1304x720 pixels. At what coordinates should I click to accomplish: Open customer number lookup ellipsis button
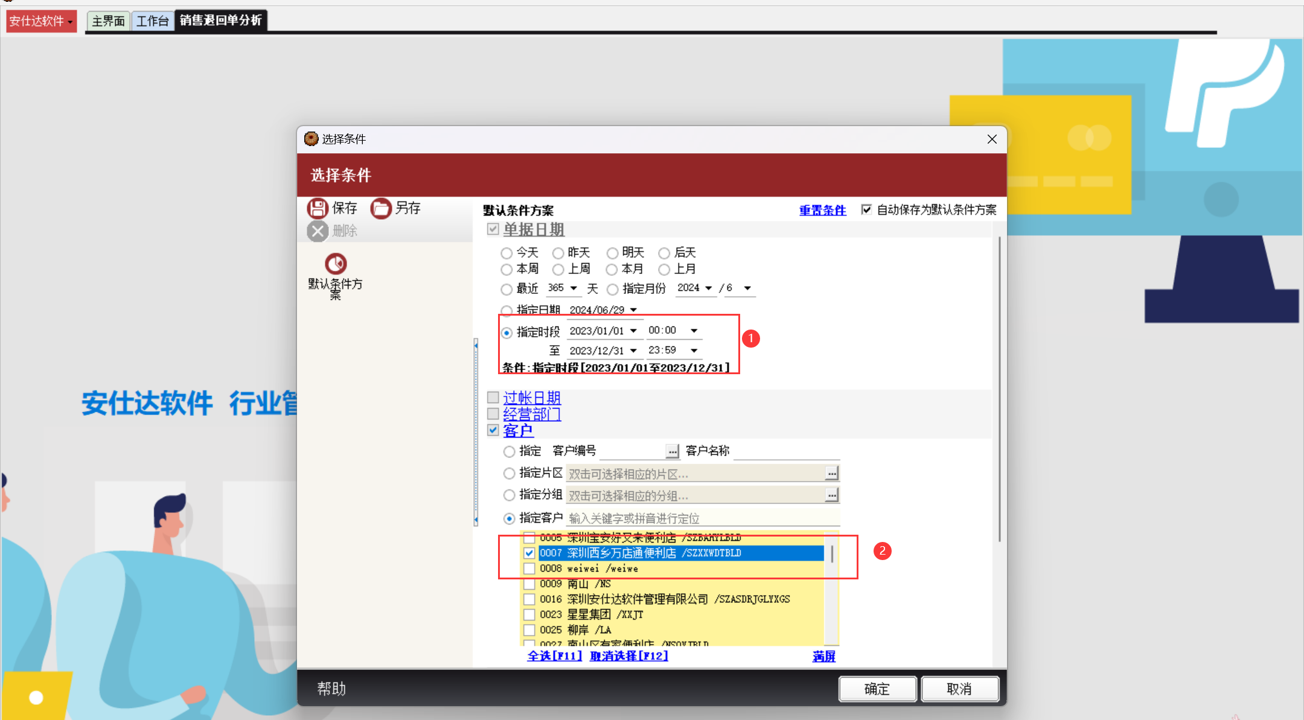click(672, 451)
